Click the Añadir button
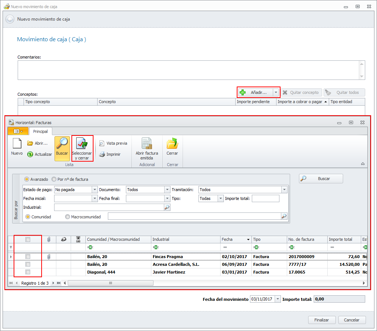Screen dimensions: 377x331 click(256, 92)
